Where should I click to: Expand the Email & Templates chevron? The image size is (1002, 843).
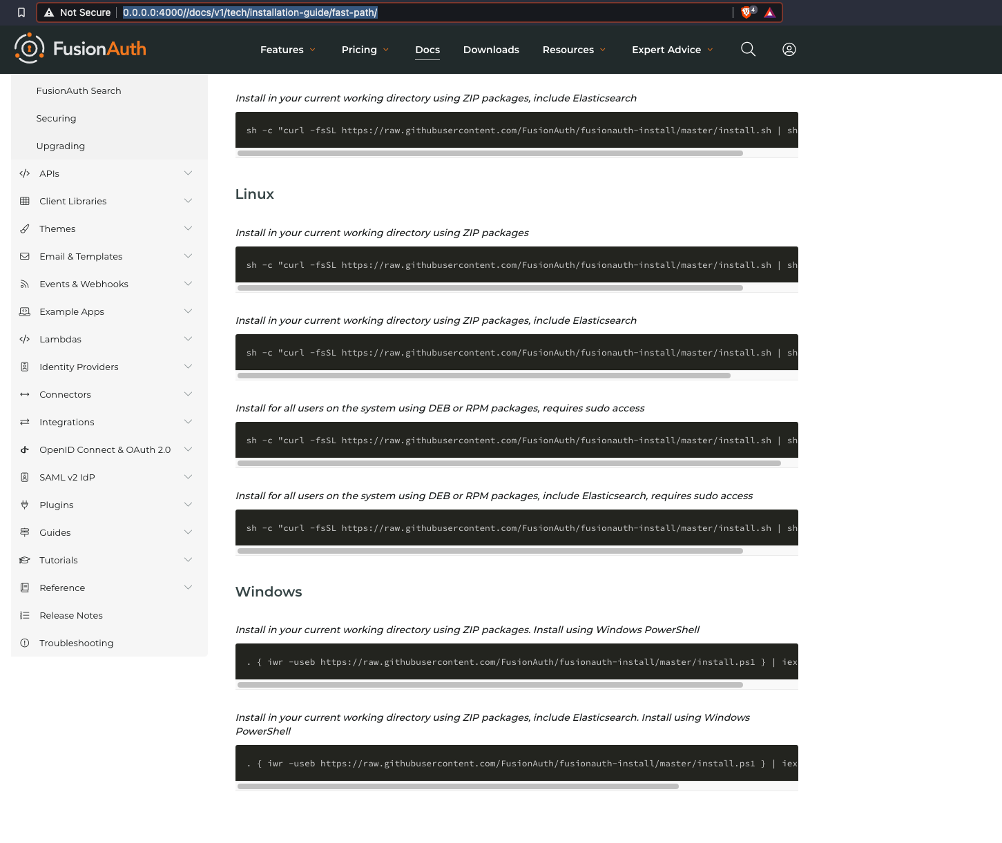pyautogui.click(x=188, y=256)
